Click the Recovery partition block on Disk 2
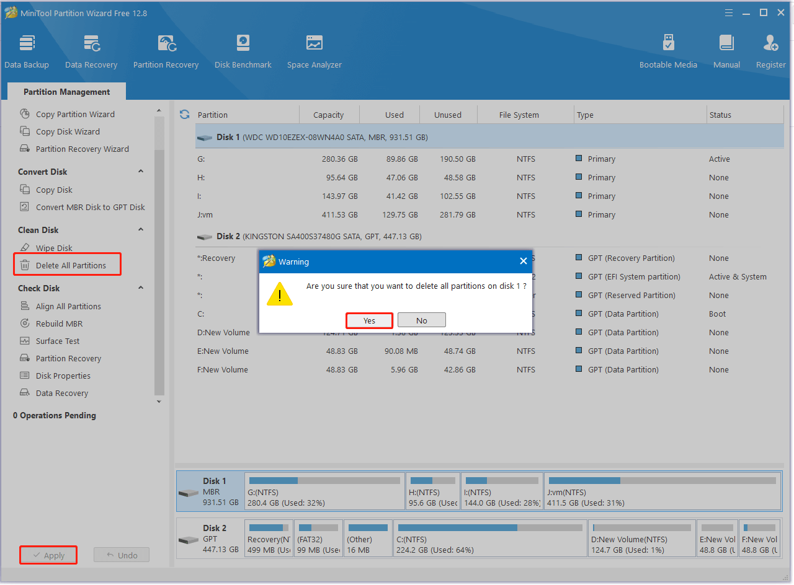Image resolution: width=794 pixels, height=585 pixels. pyautogui.click(x=269, y=539)
